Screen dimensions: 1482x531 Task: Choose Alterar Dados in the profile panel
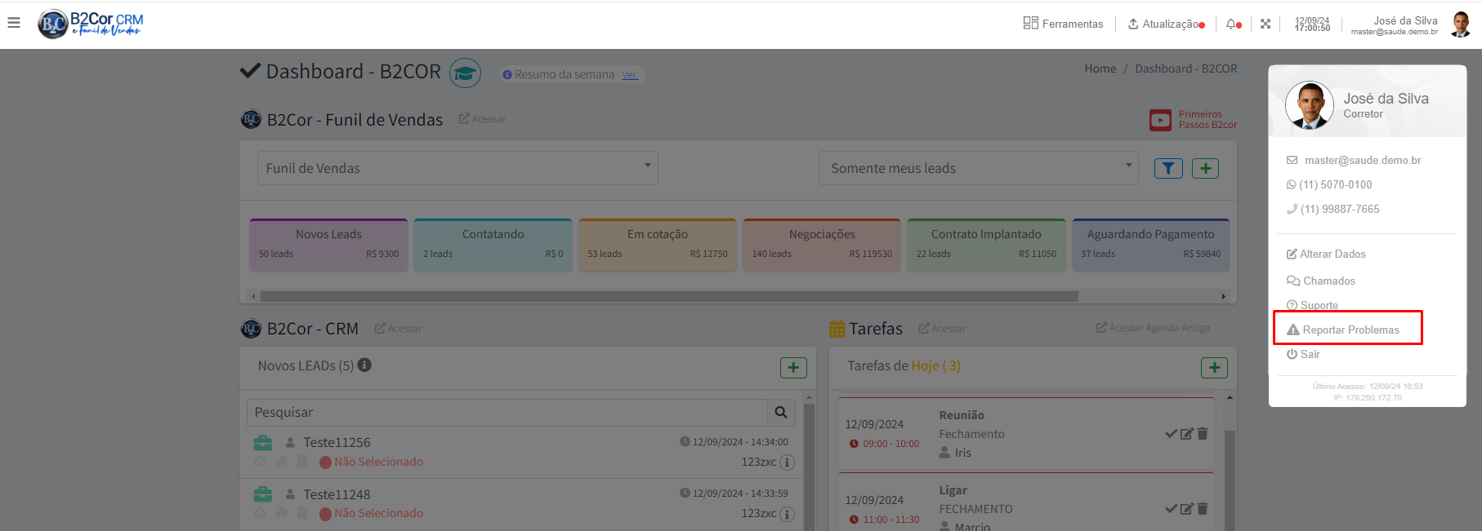(x=1332, y=254)
